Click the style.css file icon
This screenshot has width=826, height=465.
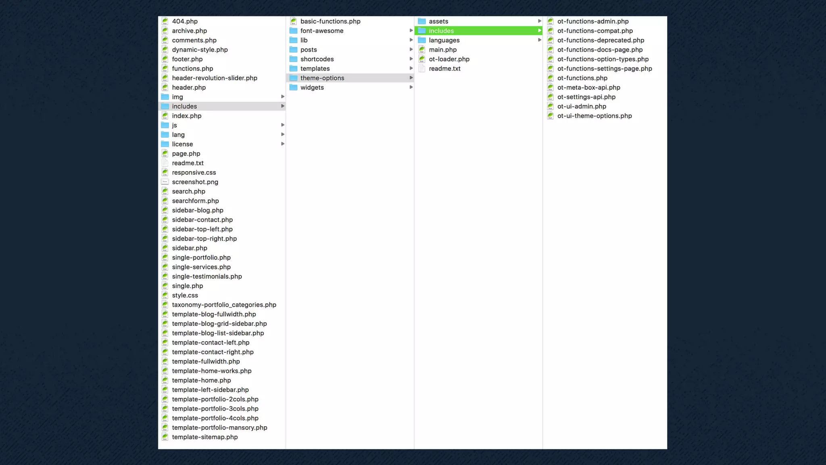(165, 295)
